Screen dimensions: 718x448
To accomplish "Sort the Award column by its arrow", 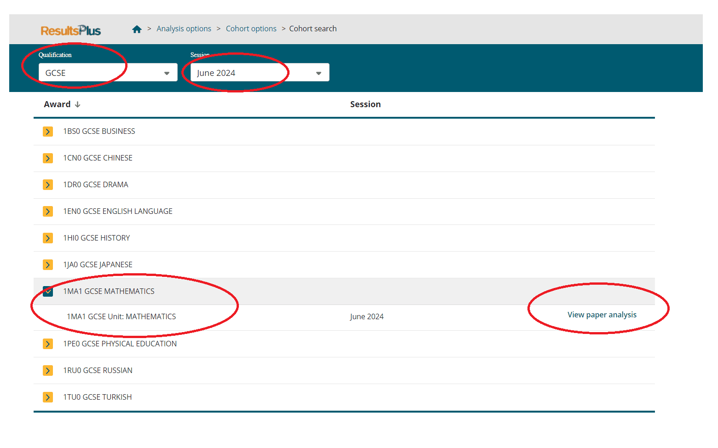I will coord(77,104).
